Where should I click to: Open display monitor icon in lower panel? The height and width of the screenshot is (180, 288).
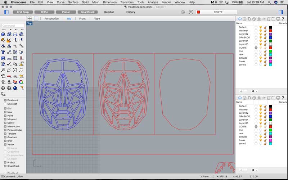(x=278, y=98)
